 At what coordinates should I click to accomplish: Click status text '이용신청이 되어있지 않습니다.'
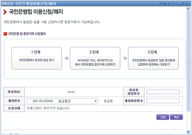(48, 108)
